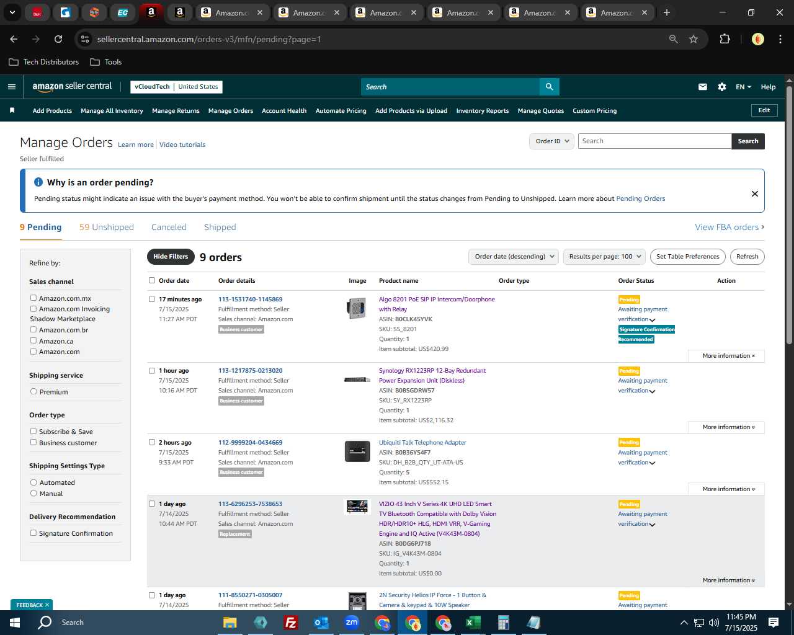Click the Windows Start button

[x=15, y=623]
